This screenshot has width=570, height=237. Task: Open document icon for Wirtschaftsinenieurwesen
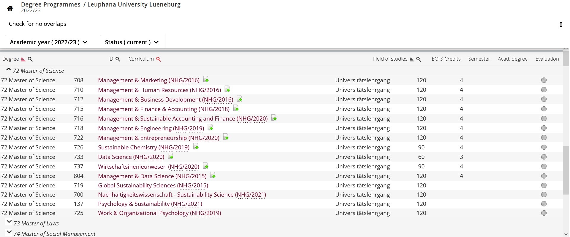[x=206, y=166]
